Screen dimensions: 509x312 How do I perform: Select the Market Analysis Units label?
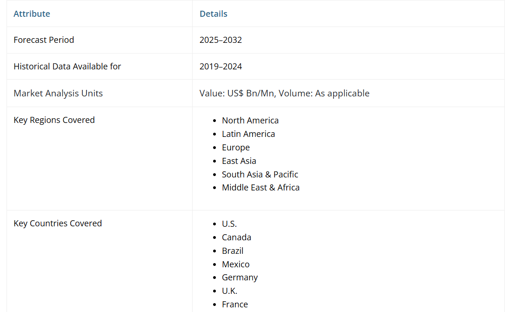[x=58, y=93]
